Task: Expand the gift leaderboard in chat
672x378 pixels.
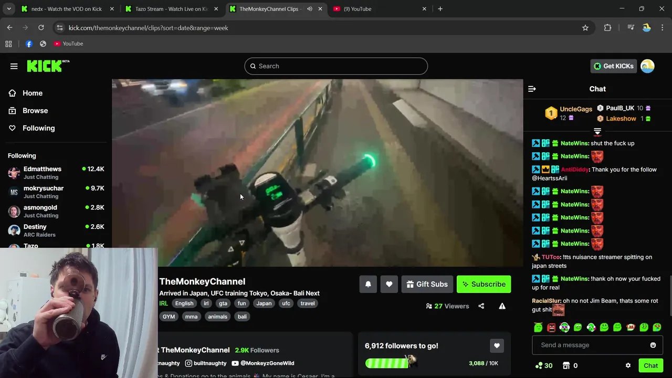Action: click(597, 131)
